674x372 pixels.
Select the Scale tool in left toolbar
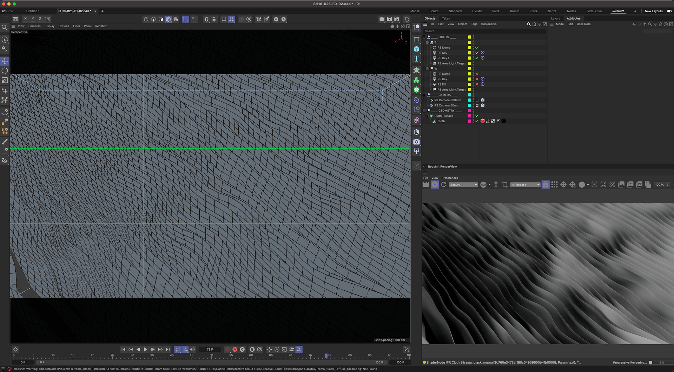coord(5,81)
